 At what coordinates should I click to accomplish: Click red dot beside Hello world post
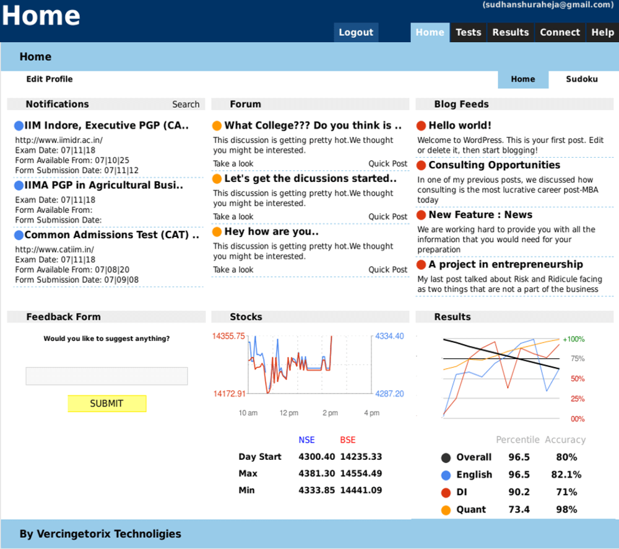pyautogui.click(x=422, y=126)
